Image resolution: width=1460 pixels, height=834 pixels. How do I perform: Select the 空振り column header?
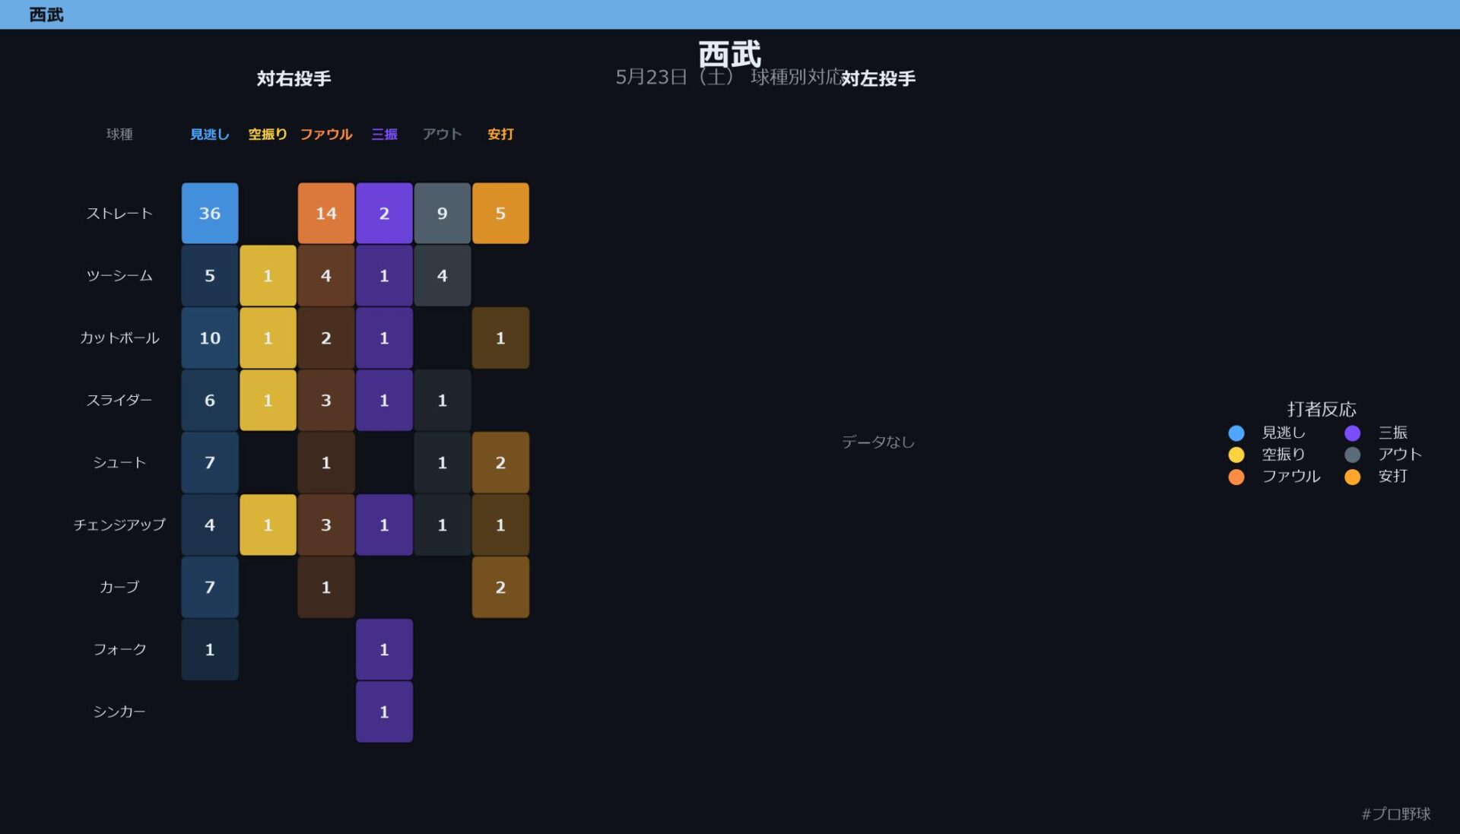pyautogui.click(x=268, y=135)
